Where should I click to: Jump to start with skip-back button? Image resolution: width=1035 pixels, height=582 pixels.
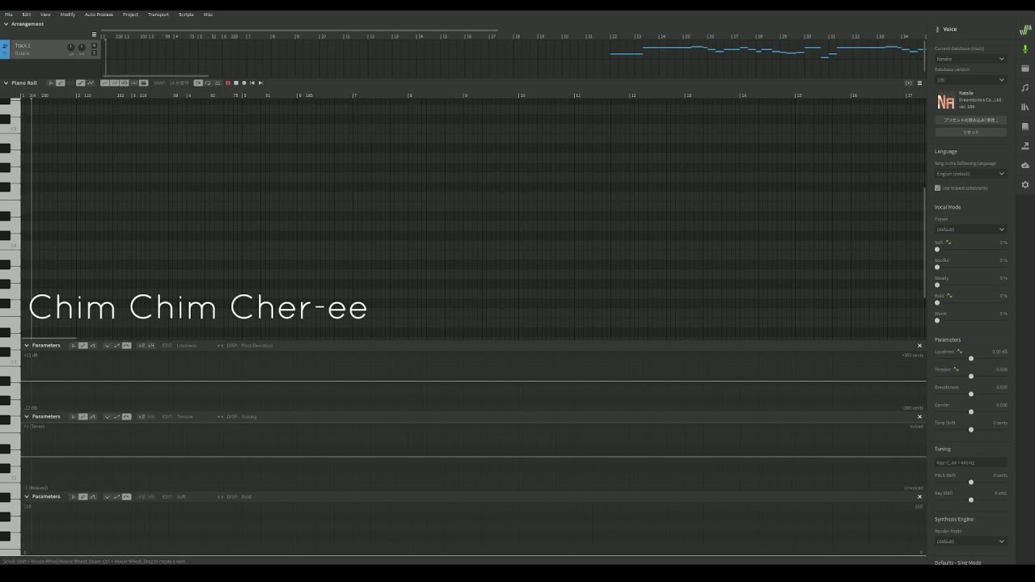[x=252, y=82]
